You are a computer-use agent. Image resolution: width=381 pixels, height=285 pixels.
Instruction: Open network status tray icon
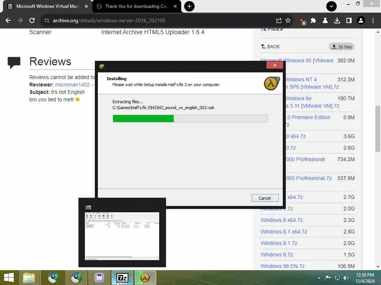point(337,278)
